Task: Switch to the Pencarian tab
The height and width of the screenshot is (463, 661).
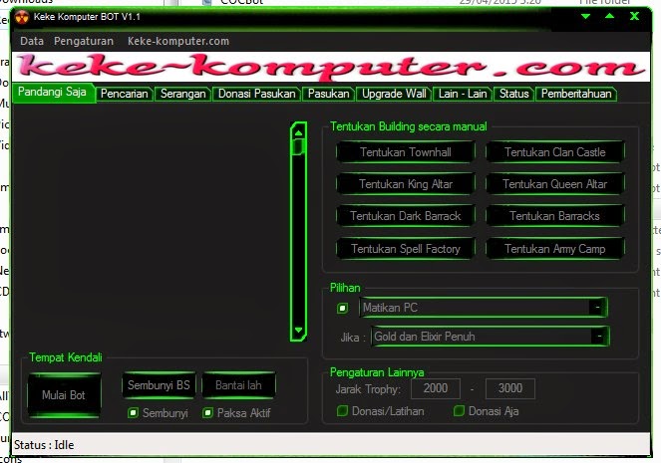Action: click(x=125, y=94)
